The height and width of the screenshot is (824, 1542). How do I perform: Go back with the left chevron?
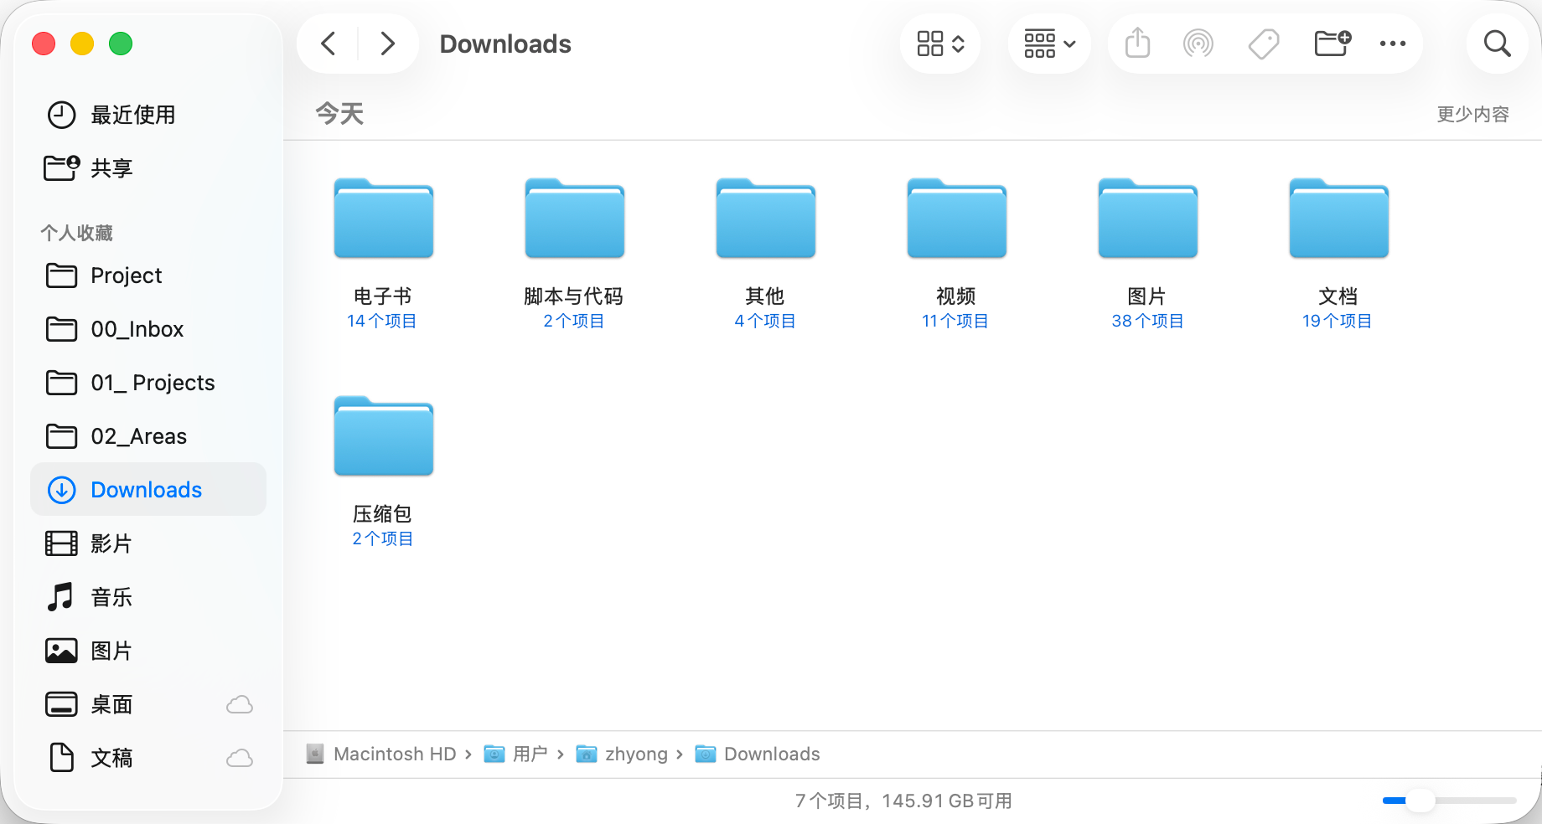tap(329, 44)
